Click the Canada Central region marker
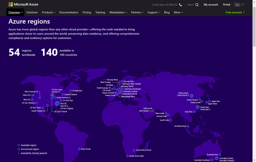The width and height of the screenshot is (256, 162). point(63,94)
